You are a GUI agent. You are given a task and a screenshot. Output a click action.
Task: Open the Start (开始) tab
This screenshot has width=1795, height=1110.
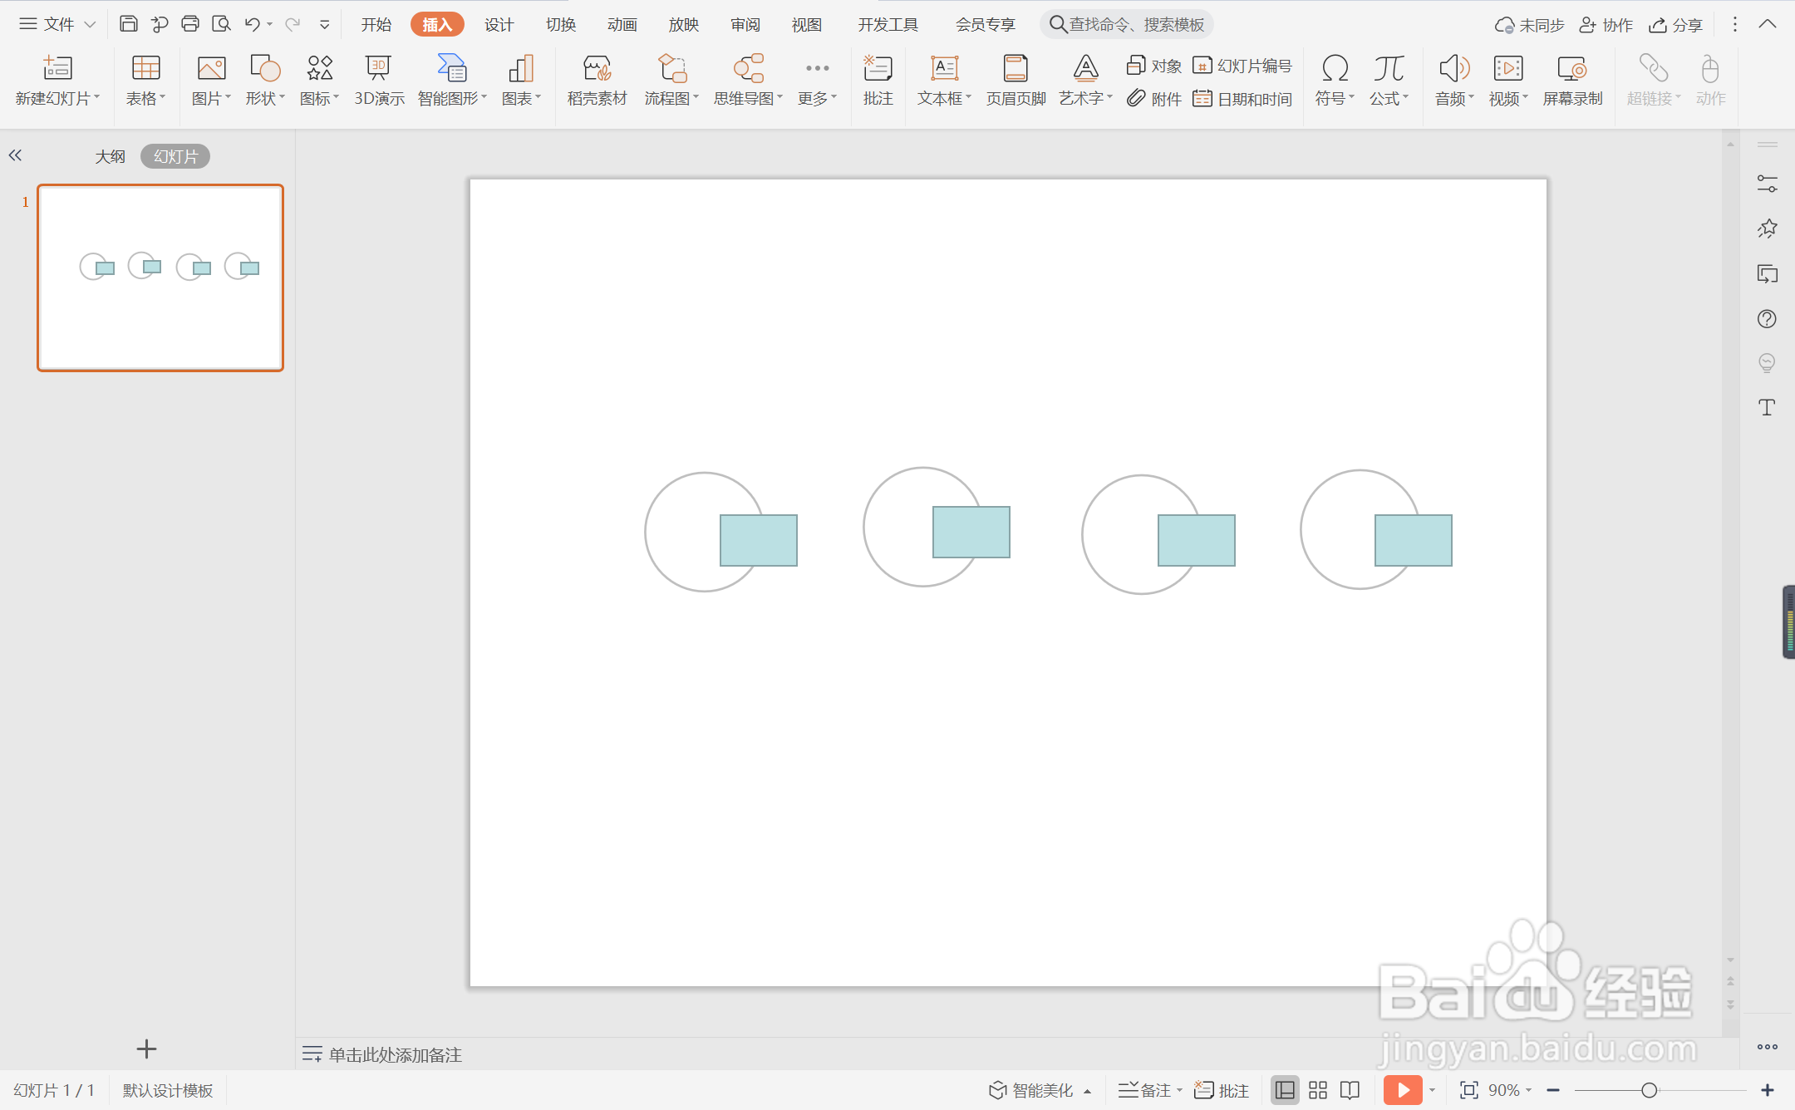376,24
